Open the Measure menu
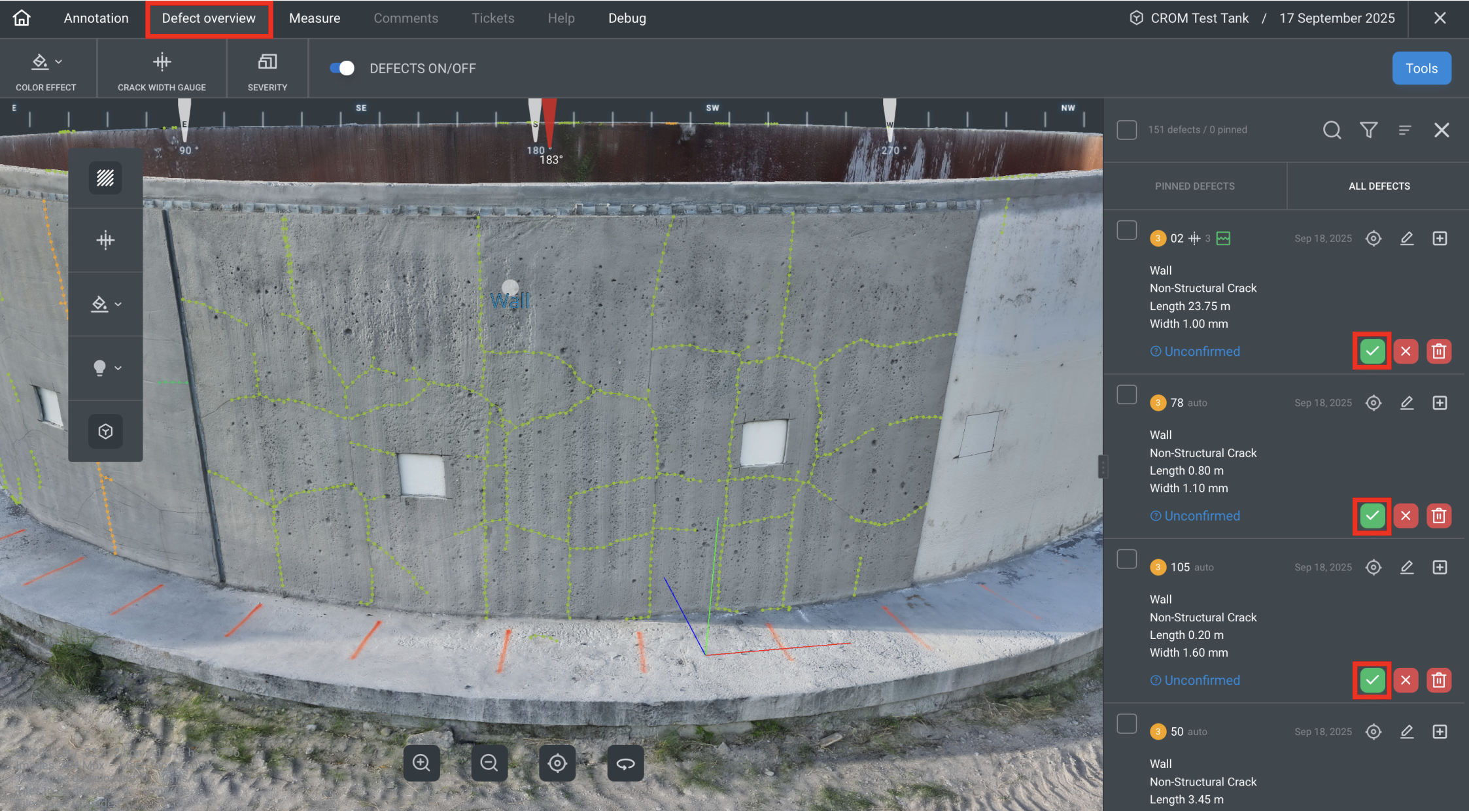The height and width of the screenshot is (811, 1469). tap(315, 18)
